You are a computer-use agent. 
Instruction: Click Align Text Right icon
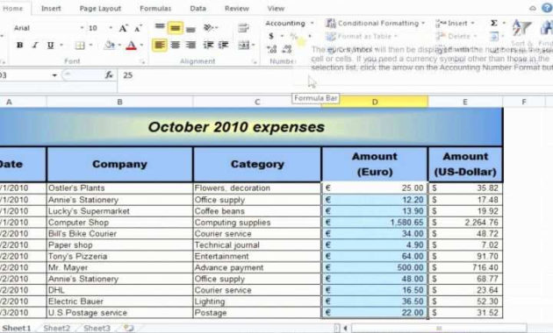(x=190, y=45)
